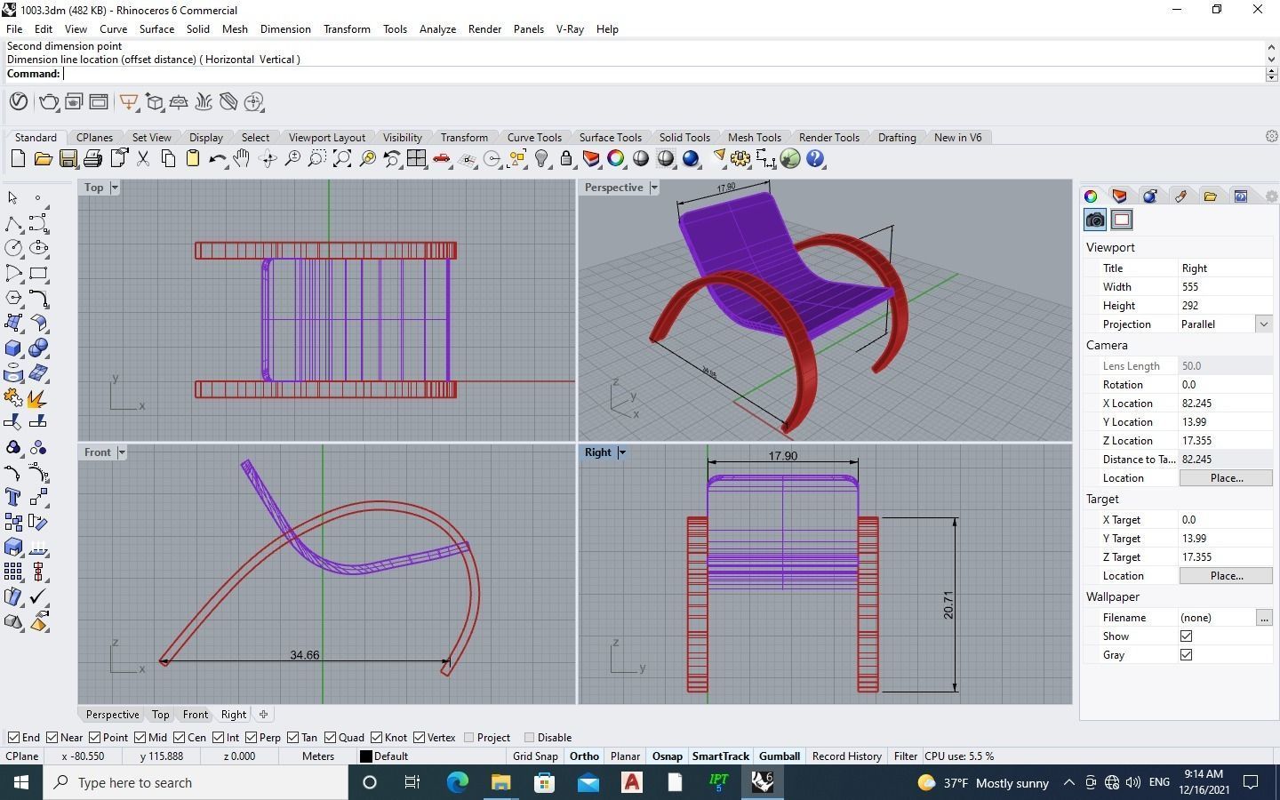Enable the Project osnap checkbox

tap(469, 738)
